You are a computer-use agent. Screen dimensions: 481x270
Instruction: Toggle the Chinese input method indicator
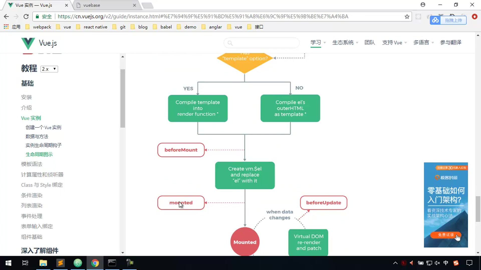(x=446, y=263)
